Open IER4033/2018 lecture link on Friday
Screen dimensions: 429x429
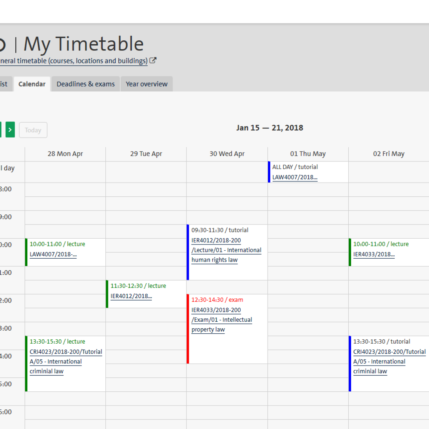pos(374,254)
